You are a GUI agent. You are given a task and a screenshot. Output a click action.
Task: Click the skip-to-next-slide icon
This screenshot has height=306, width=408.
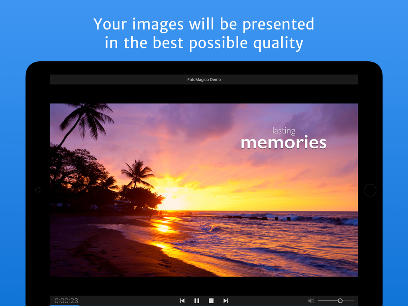(226, 301)
